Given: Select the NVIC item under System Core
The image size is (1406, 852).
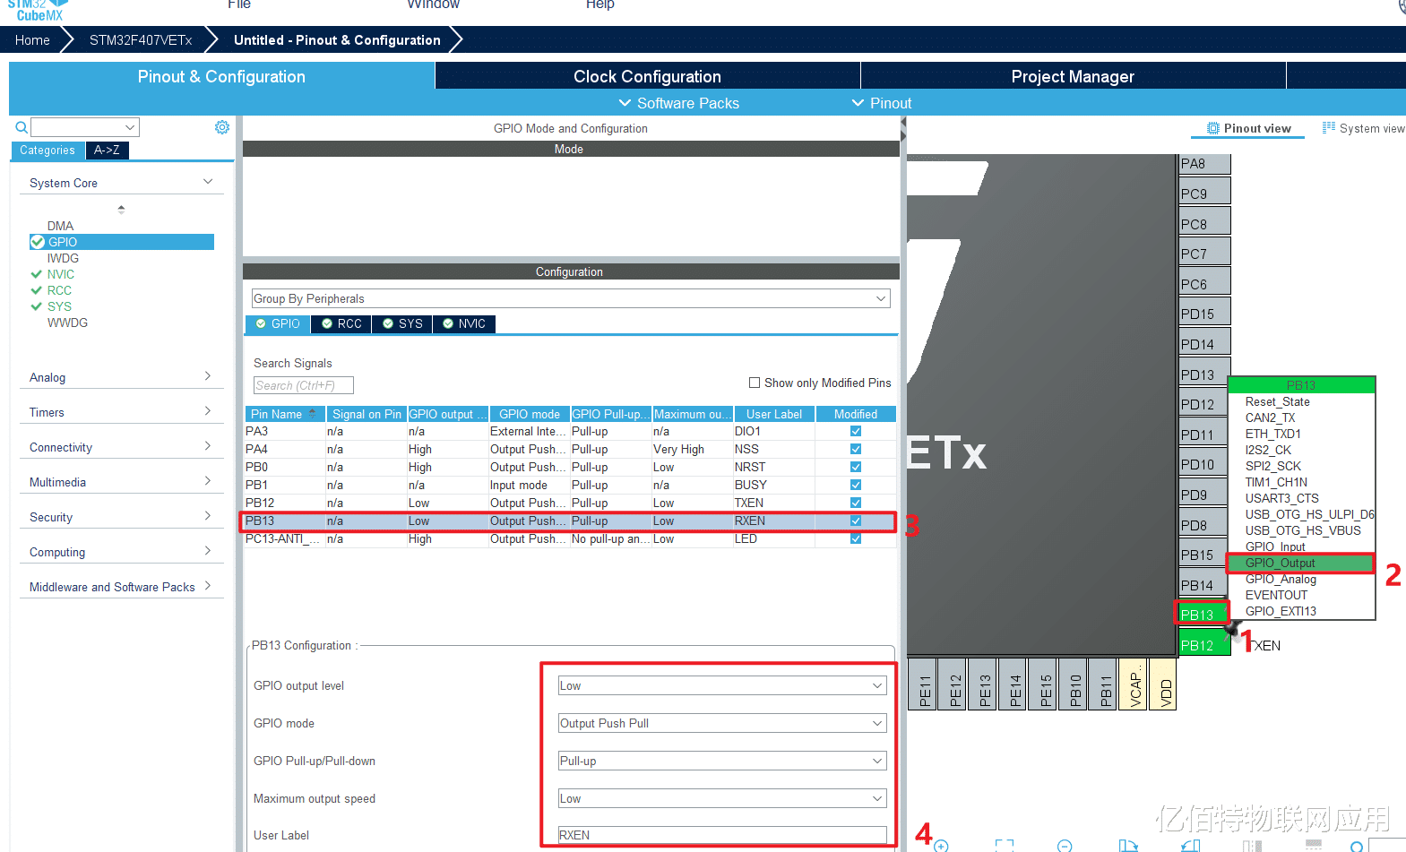Looking at the screenshot, I should pyautogui.click(x=61, y=274).
